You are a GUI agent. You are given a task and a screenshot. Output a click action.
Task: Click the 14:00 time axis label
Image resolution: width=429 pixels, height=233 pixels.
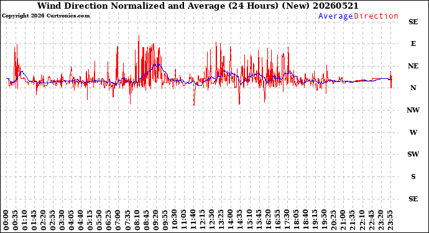[230, 220]
